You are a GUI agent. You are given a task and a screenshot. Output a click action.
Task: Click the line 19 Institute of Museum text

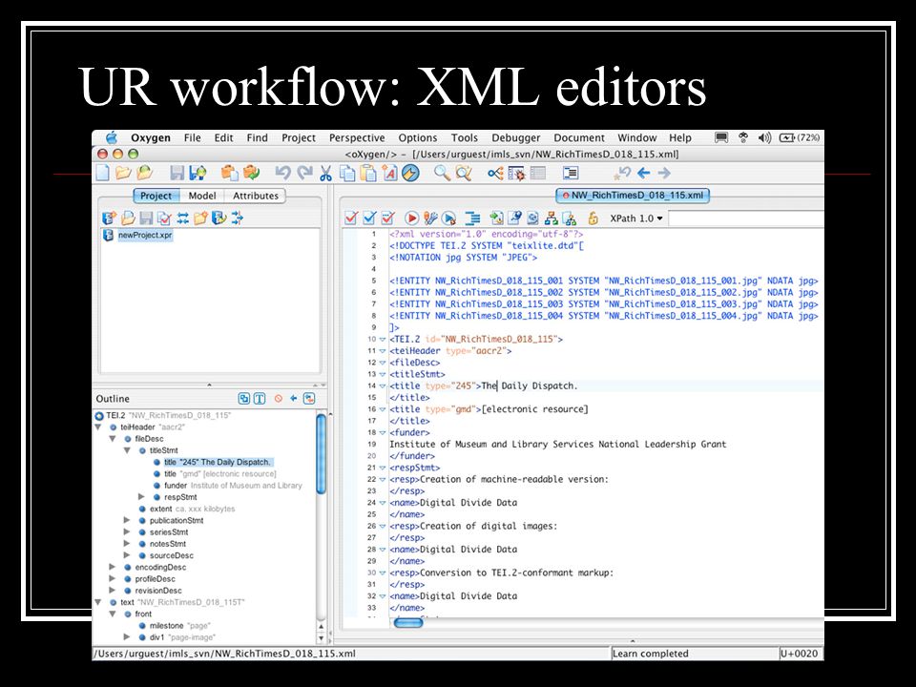click(558, 445)
